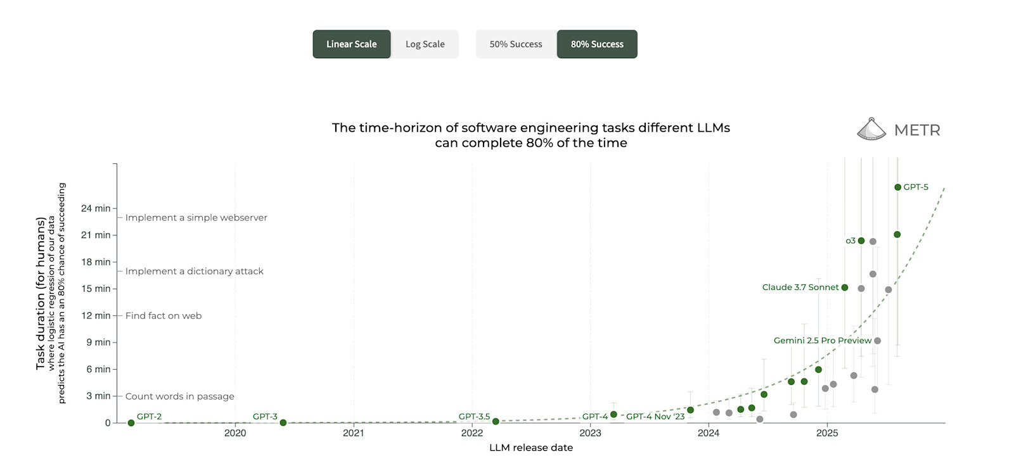The height and width of the screenshot is (471, 1014).
Task: Click the 'Count words in passage' annotation
Action: pos(180,396)
